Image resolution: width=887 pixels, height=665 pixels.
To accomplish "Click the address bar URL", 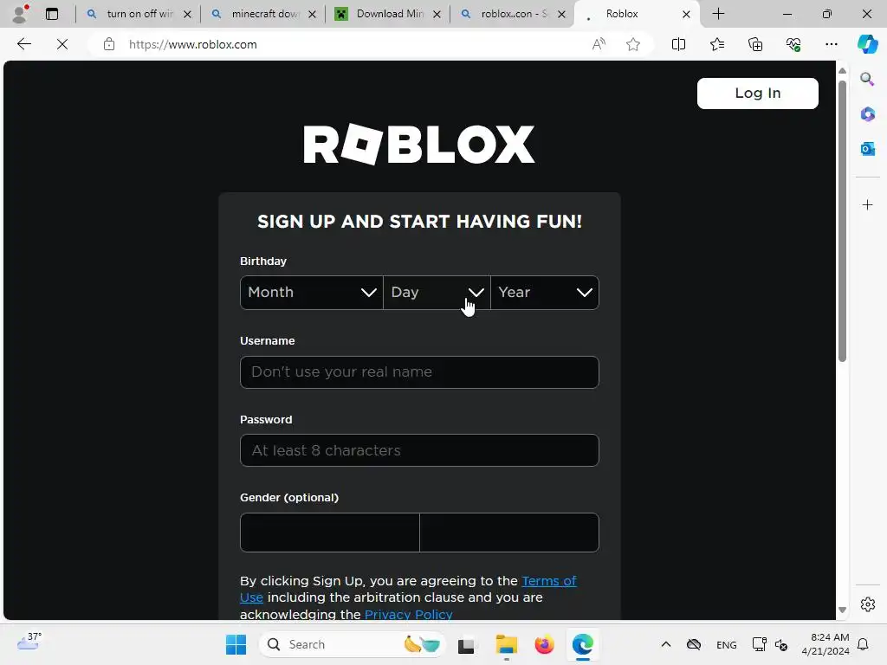I will point(193,44).
